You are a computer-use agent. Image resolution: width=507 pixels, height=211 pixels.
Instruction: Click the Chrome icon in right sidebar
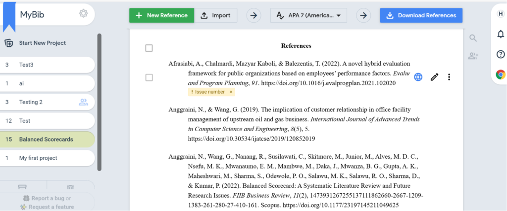click(x=501, y=75)
